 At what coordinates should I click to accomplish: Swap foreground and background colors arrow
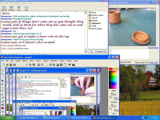pos(114,69)
